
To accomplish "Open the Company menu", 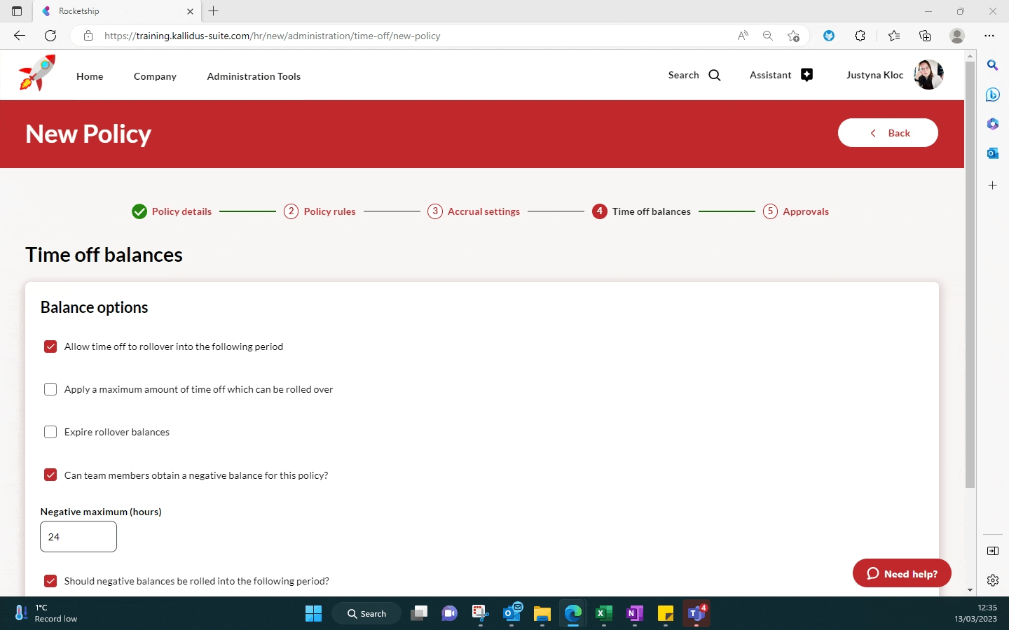I will 155,76.
